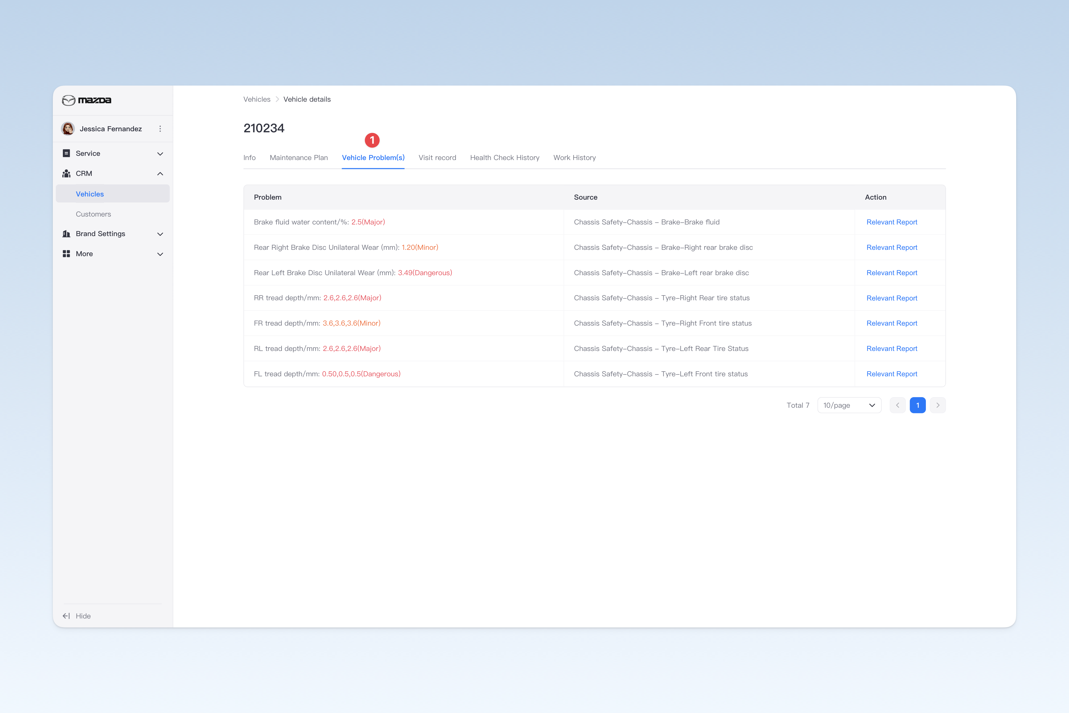Viewport: 1069px width, 713px height.
Task: Click the More grid icon
Action: pyautogui.click(x=66, y=254)
